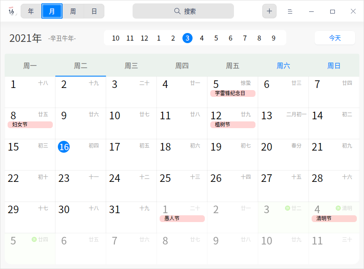Click the 今天 today button
Image resolution: width=364 pixels, height=269 pixels.
coord(334,38)
